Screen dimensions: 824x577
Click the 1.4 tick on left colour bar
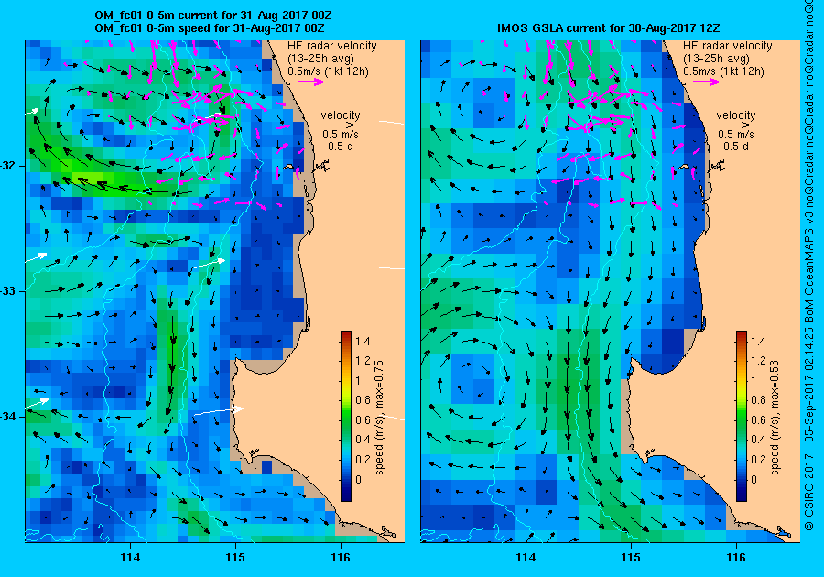tap(363, 341)
